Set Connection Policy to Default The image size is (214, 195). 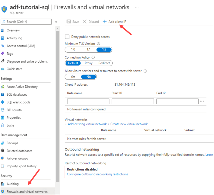coord(73,63)
